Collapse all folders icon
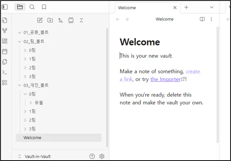This screenshot has width=231, height=161. click(x=81, y=20)
